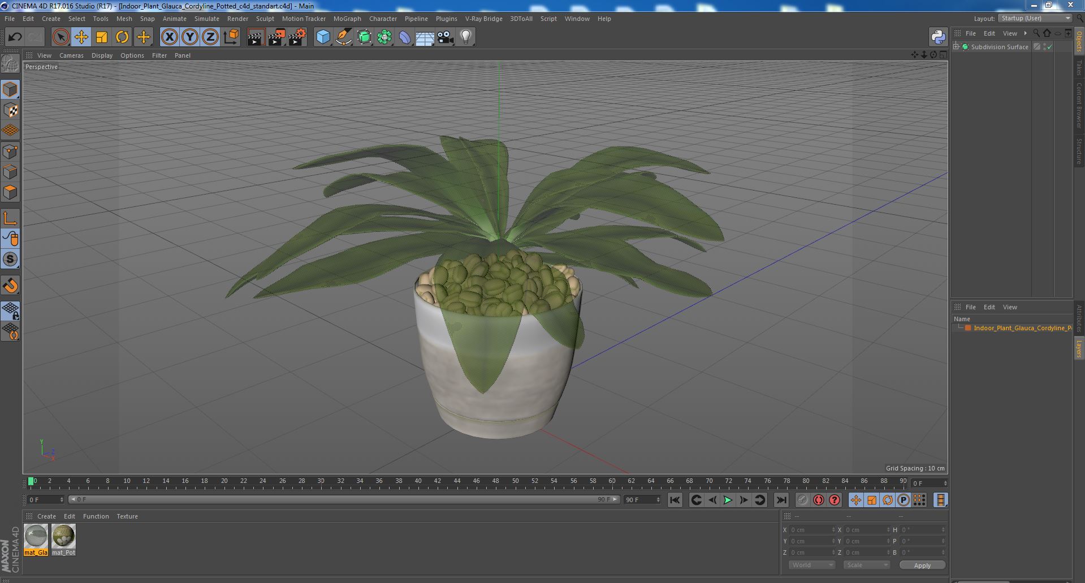Select the Move tool in top toolbar
The width and height of the screenshot is (1085, 583).
coord(81,37)
